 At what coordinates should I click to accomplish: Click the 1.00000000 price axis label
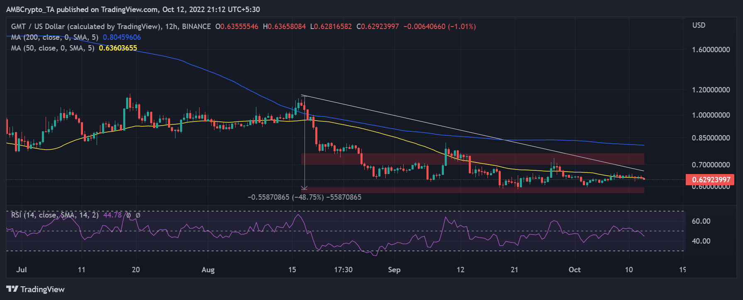click(x=711, y=115)
